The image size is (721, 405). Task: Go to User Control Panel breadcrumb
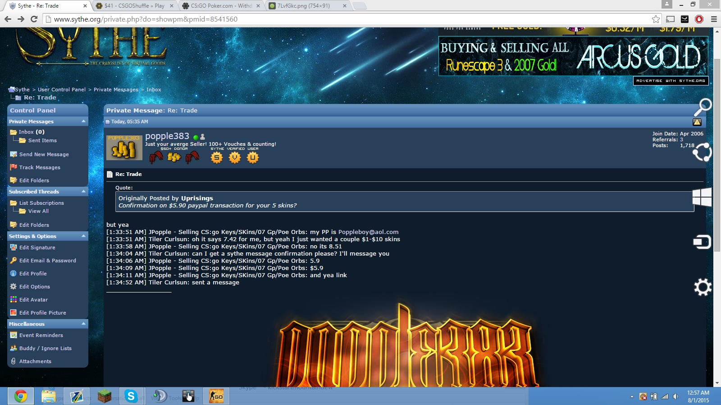[62, 90]
